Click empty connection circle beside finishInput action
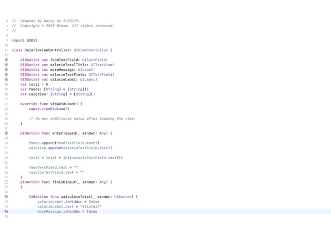 tap(6, 182)
